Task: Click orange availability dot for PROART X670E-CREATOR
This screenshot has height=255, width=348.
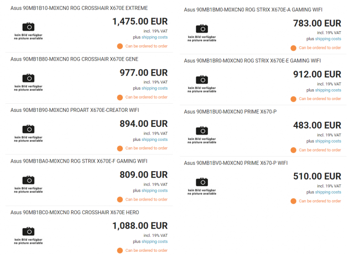Action: (x=120, y=148)
